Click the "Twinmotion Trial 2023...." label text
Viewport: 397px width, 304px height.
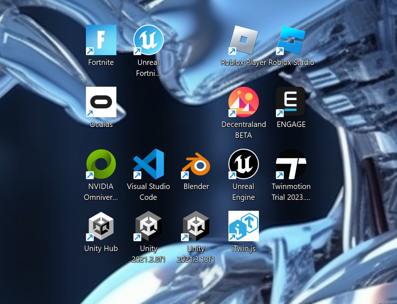point(291,192)
